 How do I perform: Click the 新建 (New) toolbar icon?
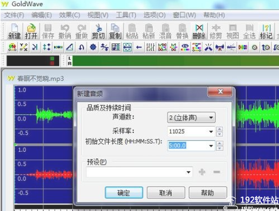(x=14, y=31)
